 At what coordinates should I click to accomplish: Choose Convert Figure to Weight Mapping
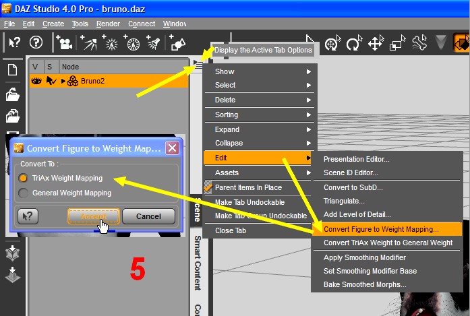pyautogui.click(x=386, y=229)
